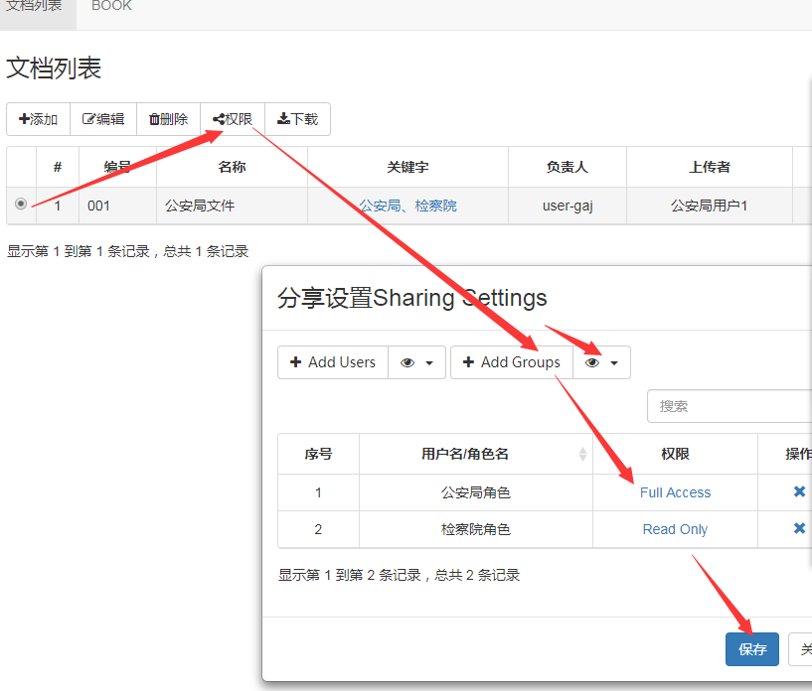Sort by 用户名/角色名 column header
The image size is (812, 691).
click(x=475, y=454)
